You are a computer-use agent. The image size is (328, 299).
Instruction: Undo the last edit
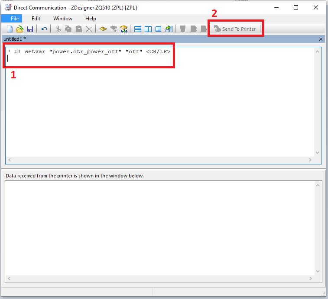point(44,29)
